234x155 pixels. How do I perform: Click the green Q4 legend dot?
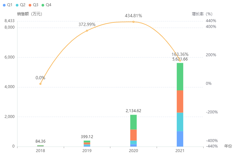43,5
